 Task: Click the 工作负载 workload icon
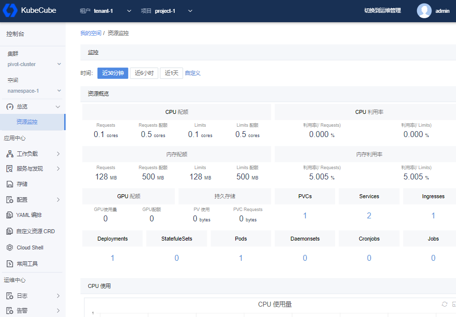(x=10, y=154)
